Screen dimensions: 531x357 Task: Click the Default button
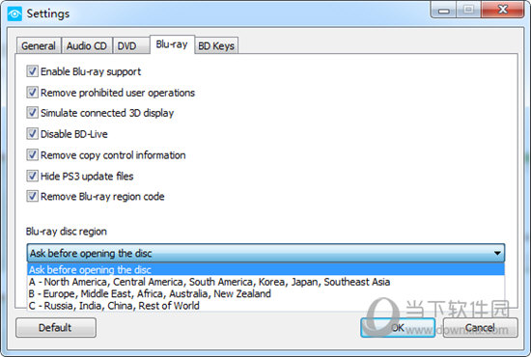[56, 327]
